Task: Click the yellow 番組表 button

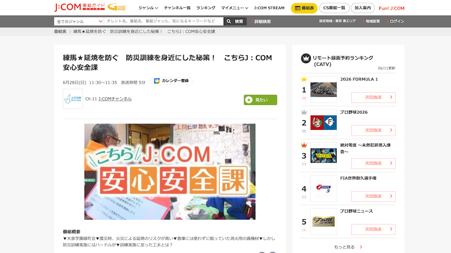Action: 304,8
